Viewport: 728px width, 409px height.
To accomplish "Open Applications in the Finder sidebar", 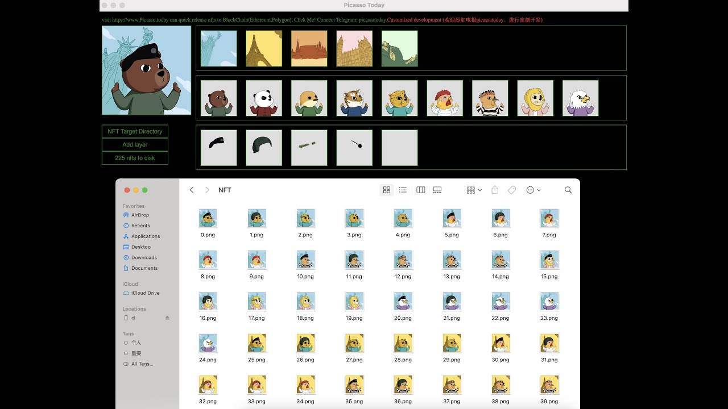I will point(142,236).
